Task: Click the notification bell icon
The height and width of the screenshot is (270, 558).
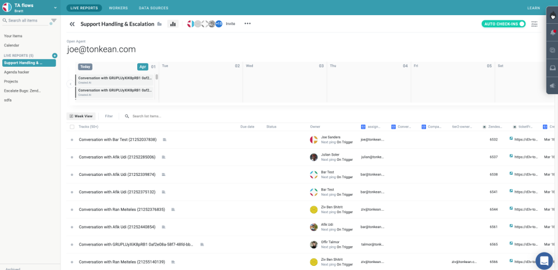Action: tap(553, 33)
